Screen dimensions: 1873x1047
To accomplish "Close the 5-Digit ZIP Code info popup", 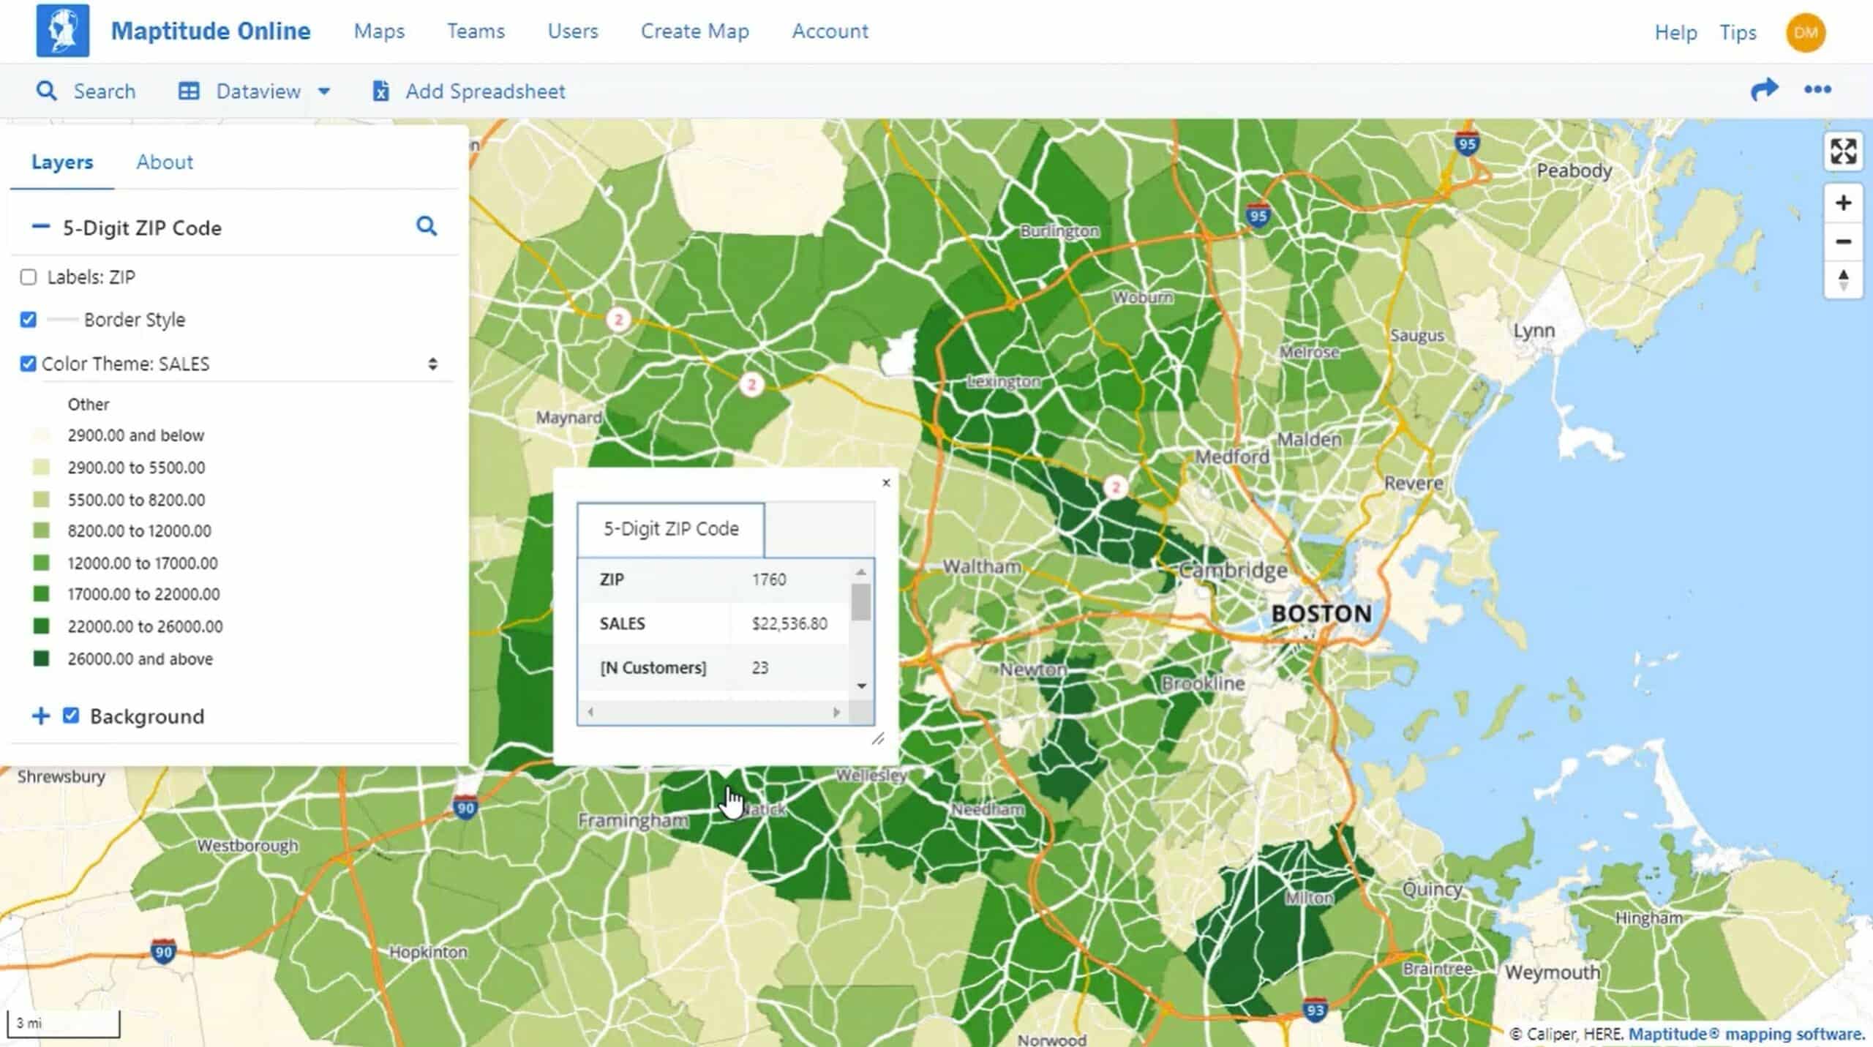I will point(886,483).
